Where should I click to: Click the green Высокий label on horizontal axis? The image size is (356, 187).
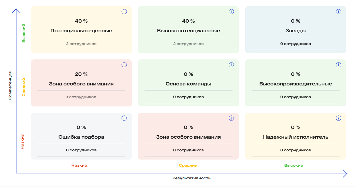tap(294, 165)
